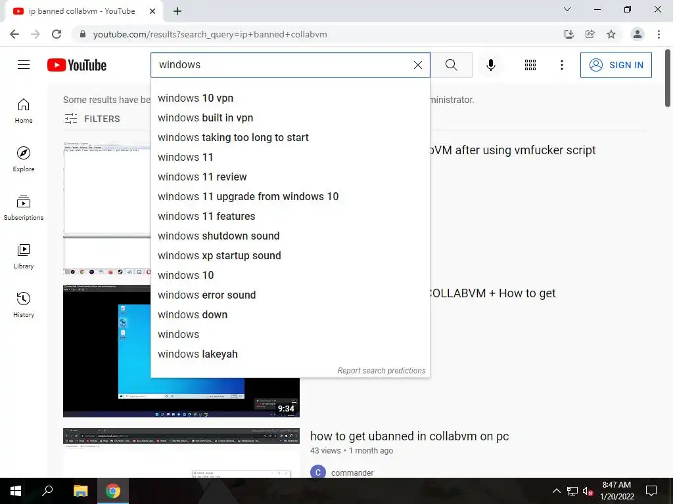Show hidden system tray icons

(556, 491)
